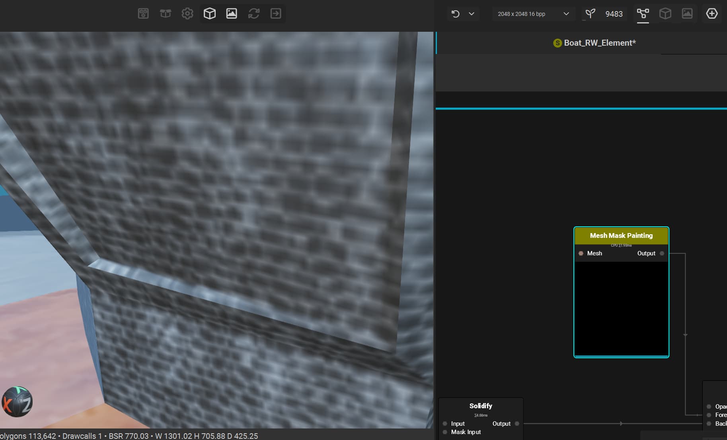This screenshot has width=727, height=440.
Task: Switch viewport to 3D cube view
Action: tap(210, 14)
